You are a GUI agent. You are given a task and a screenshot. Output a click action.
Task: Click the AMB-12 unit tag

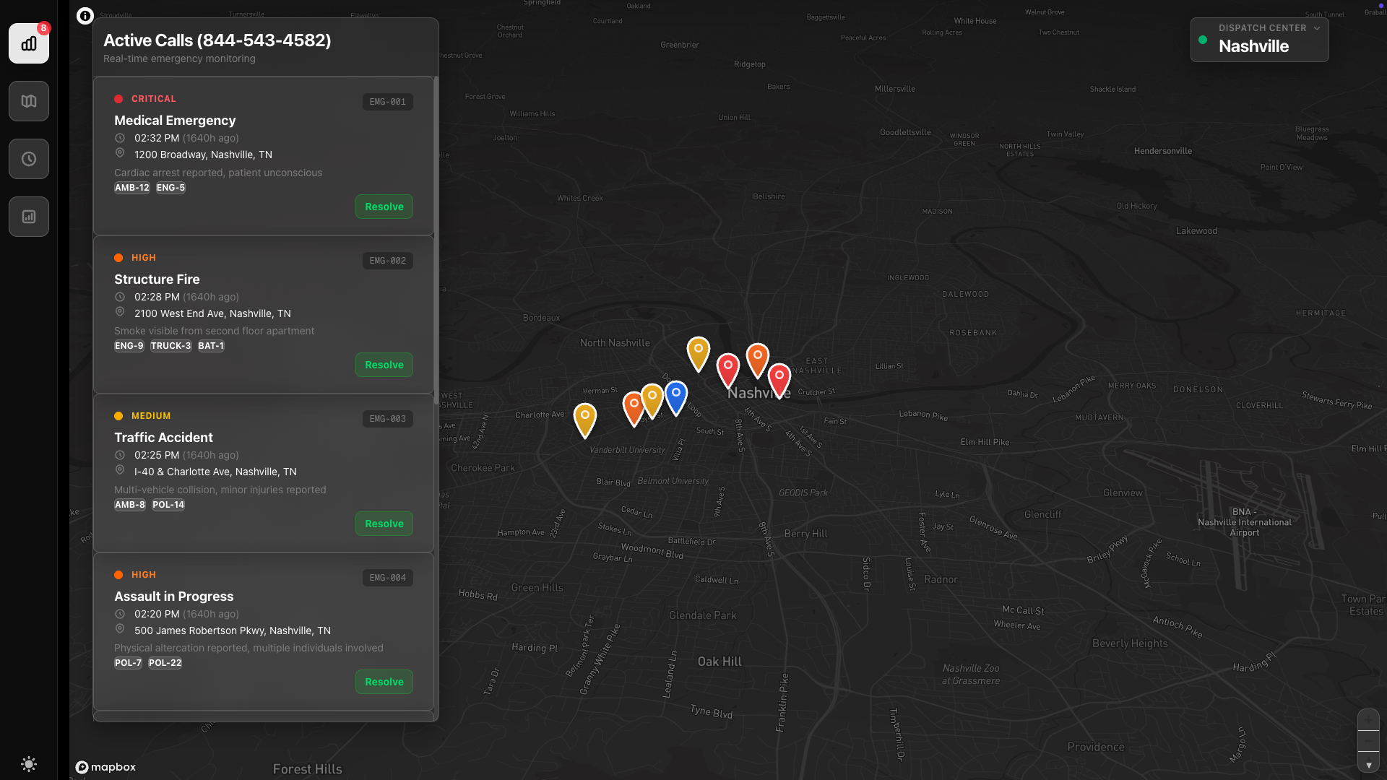pos(132,188)
